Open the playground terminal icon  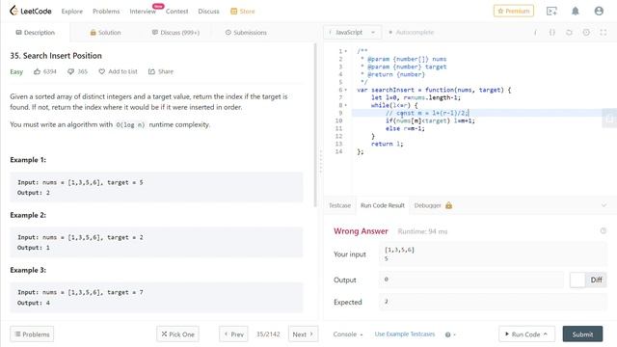tap(551, 11)
